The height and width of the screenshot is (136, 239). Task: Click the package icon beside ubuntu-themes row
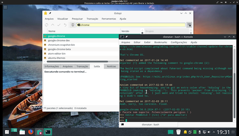click(45, 58)
